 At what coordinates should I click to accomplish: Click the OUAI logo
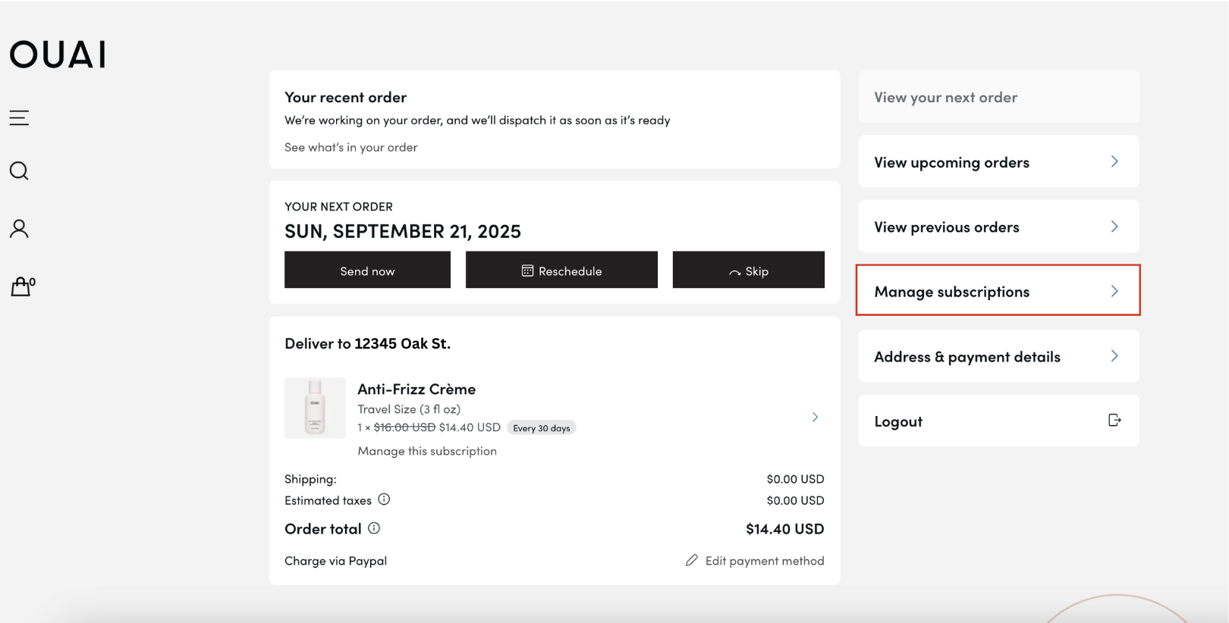[58, 55]
